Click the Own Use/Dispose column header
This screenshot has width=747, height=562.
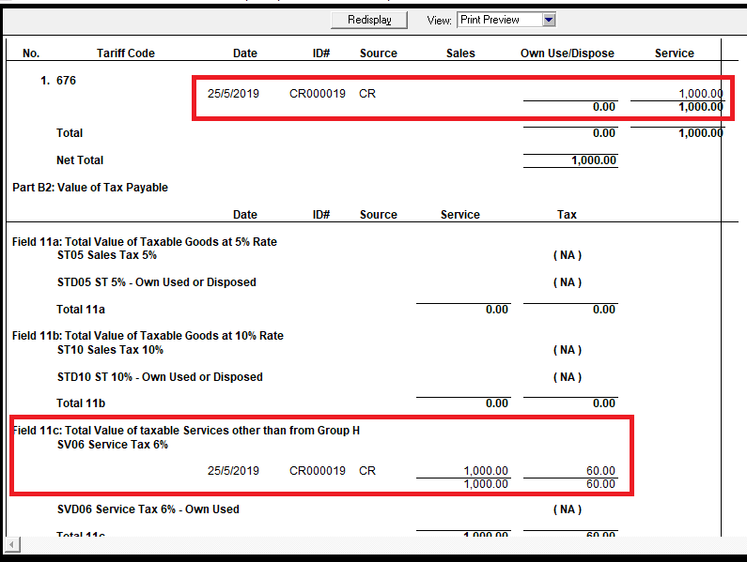[567, 53]
